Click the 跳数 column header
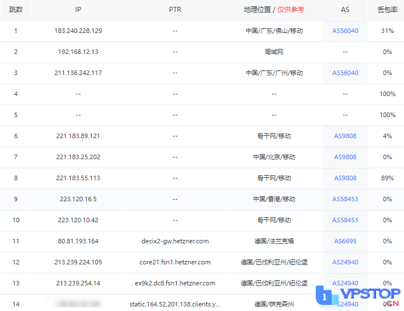This screenshot has width=404, height=311. pyautogui.click(x=15, y=10)
